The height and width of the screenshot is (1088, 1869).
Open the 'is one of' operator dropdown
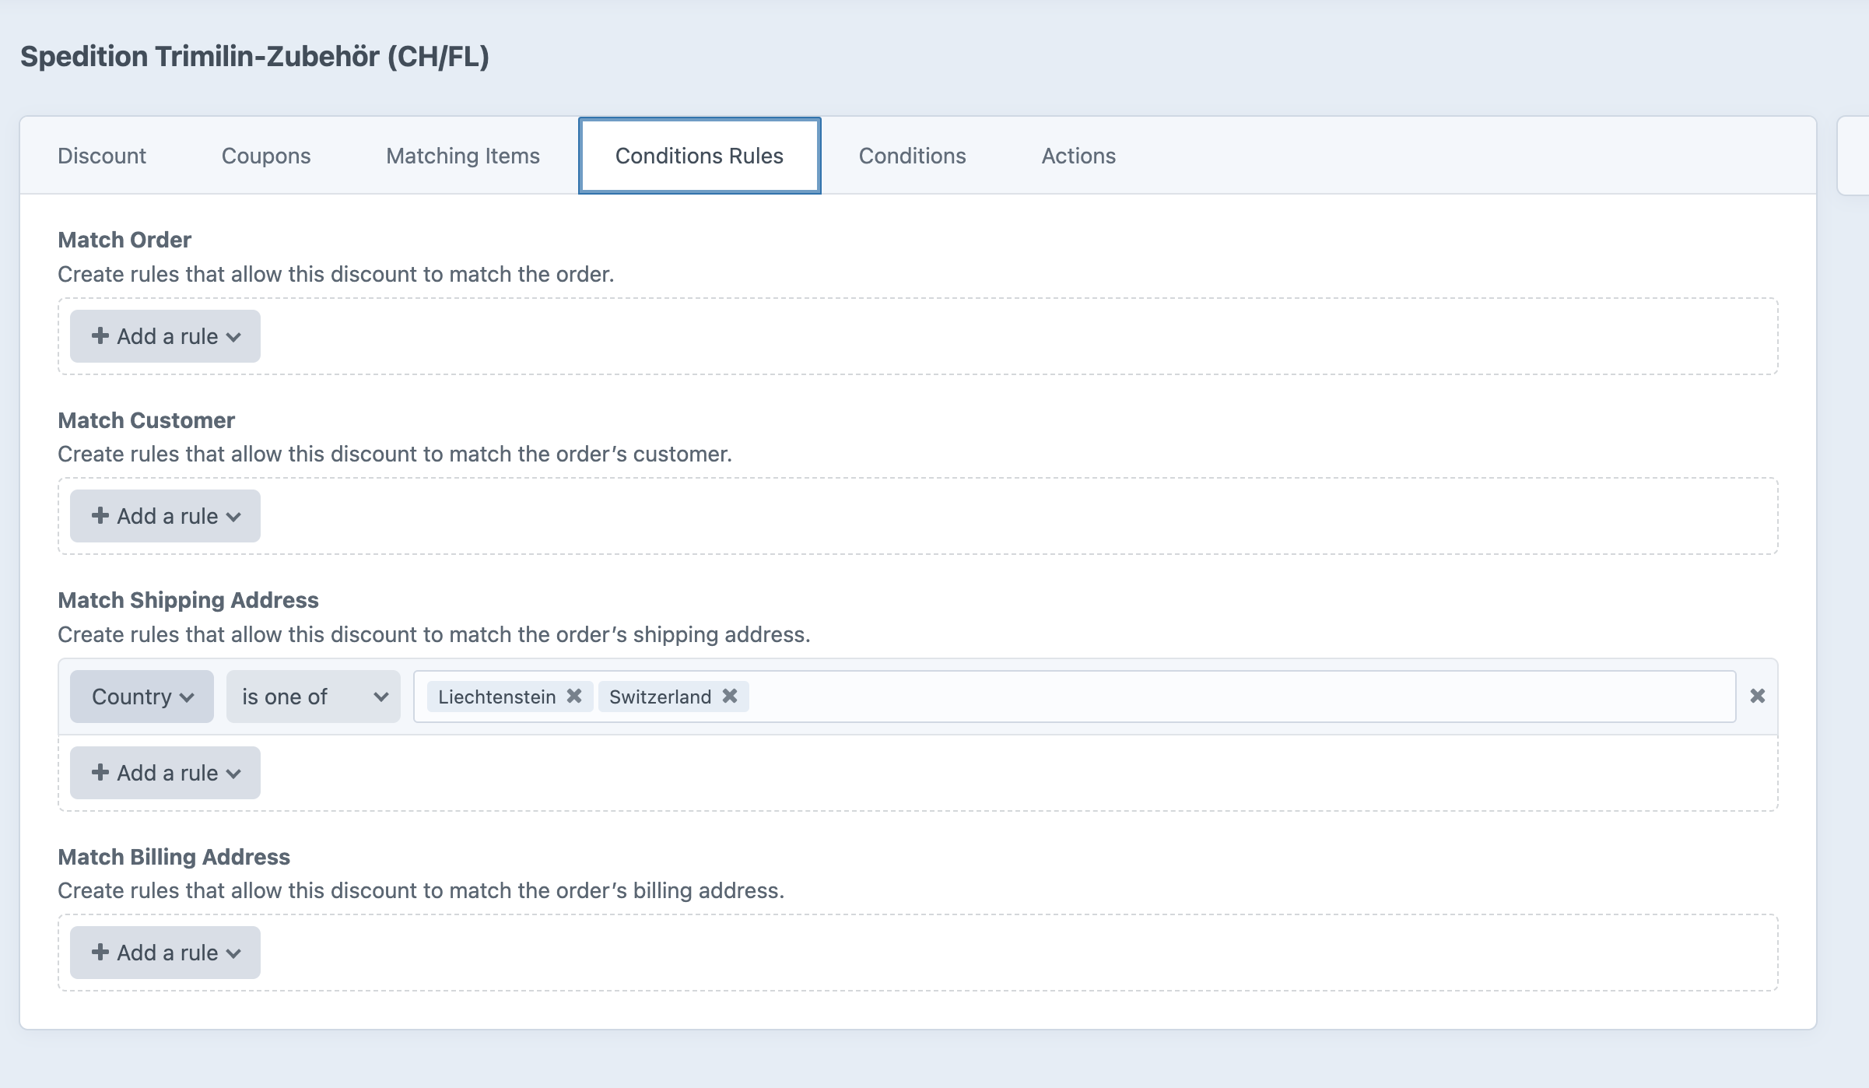click(311, 696)
